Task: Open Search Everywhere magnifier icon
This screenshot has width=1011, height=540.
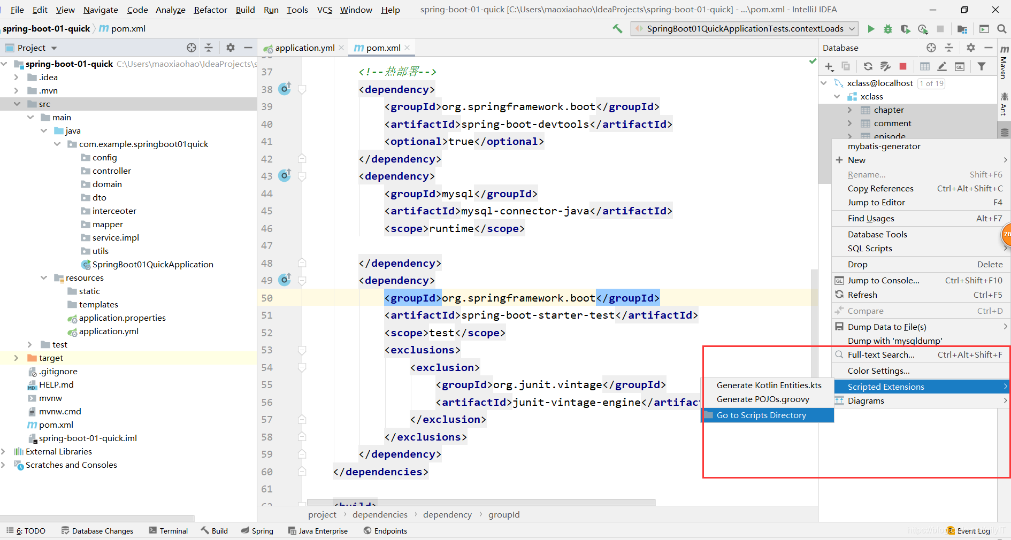Action: (x=1001, y=29)
